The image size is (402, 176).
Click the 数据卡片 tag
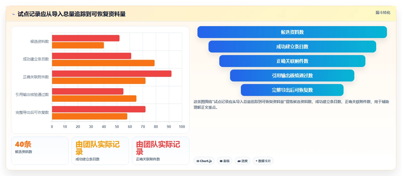[263, 161]
